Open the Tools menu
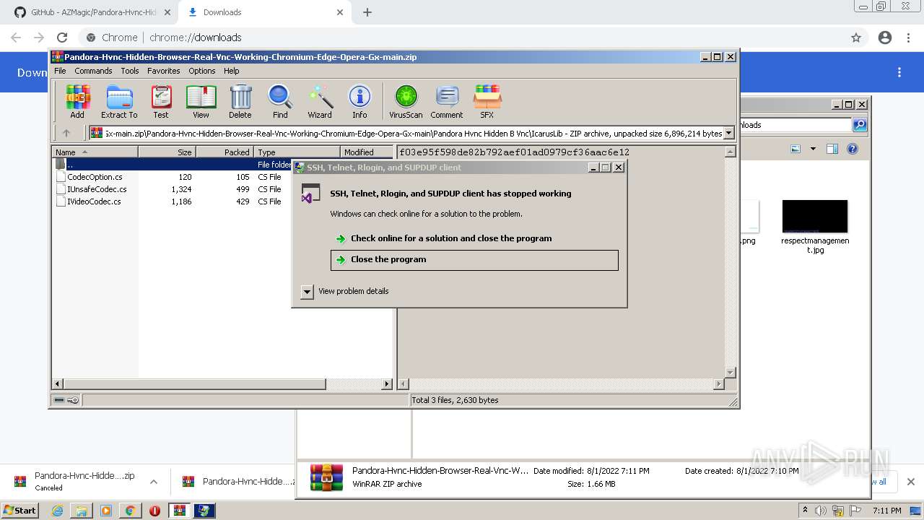This screenshot has height=520, width=924. (x=130, y=71)
